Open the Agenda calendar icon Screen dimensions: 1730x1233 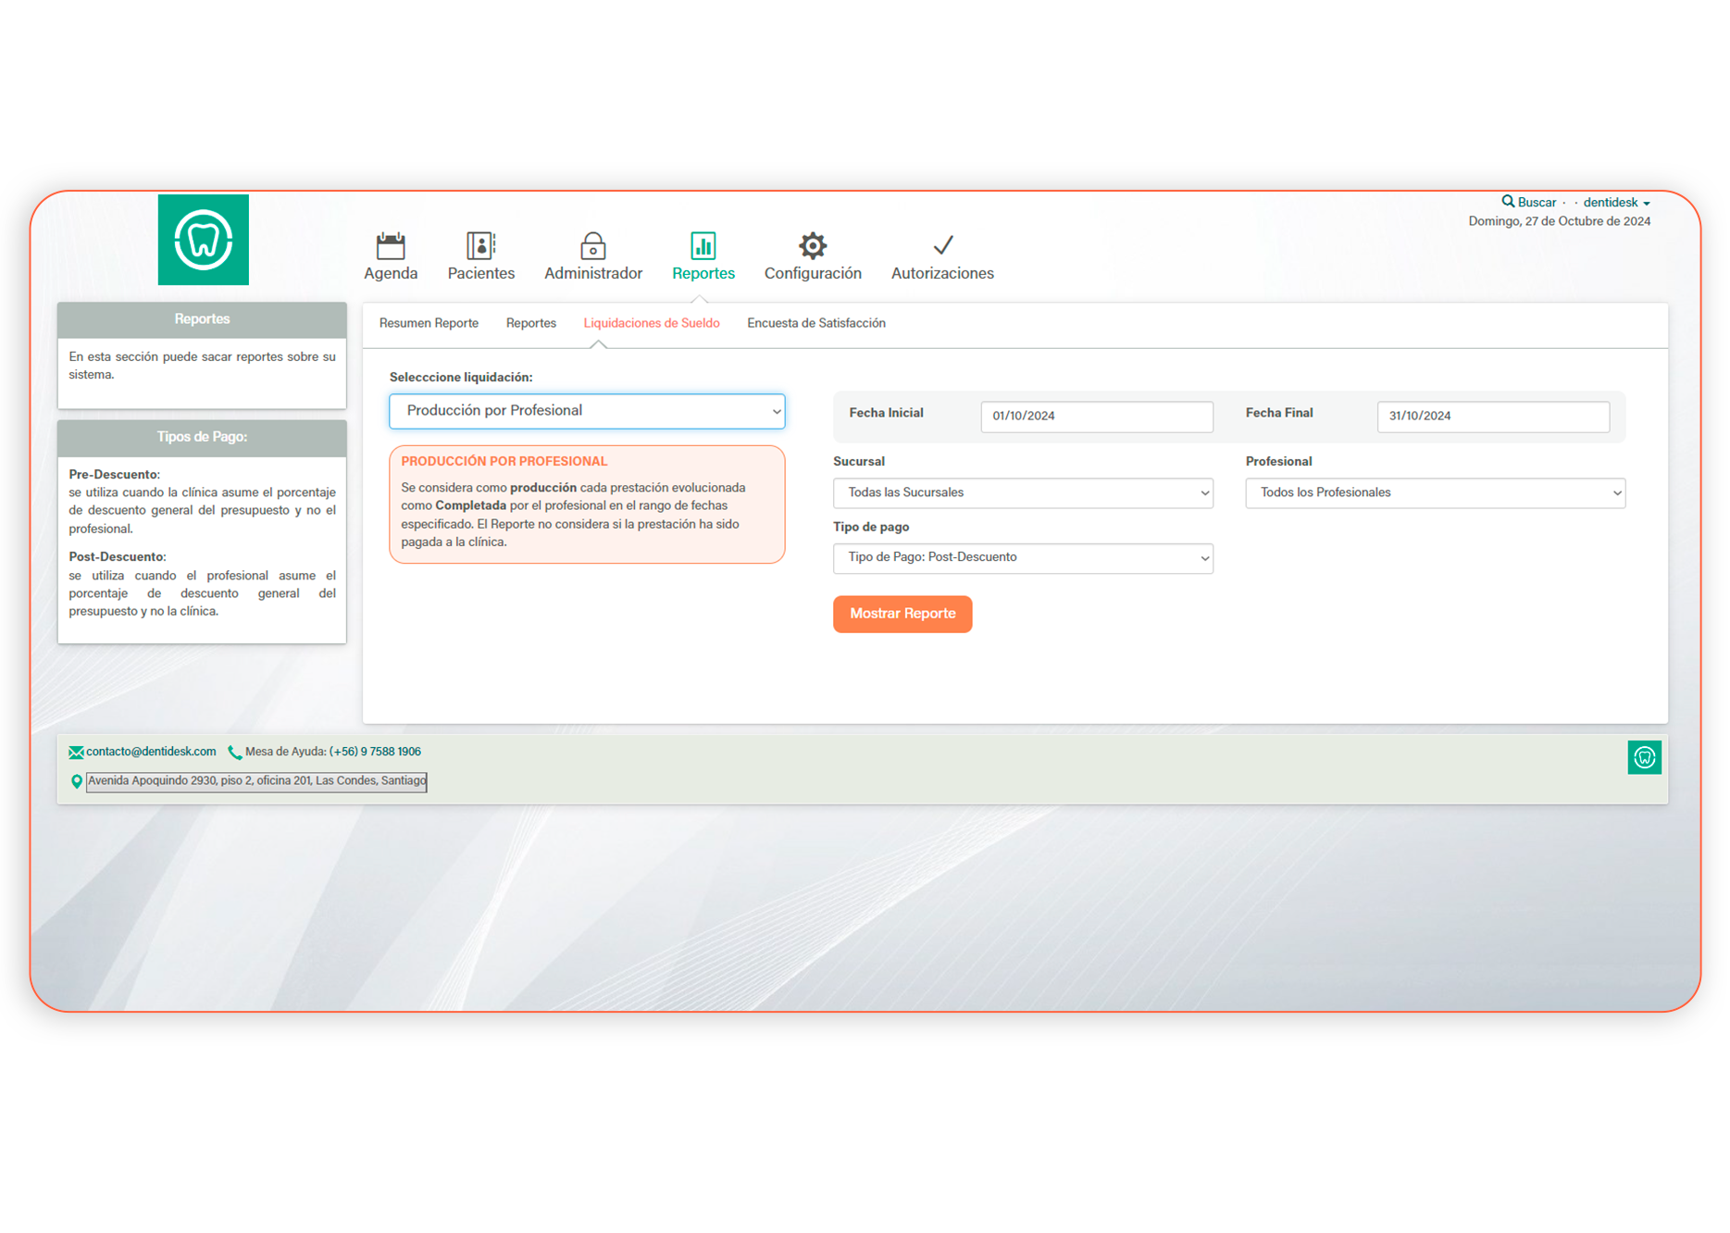click(x=391, y=246)
